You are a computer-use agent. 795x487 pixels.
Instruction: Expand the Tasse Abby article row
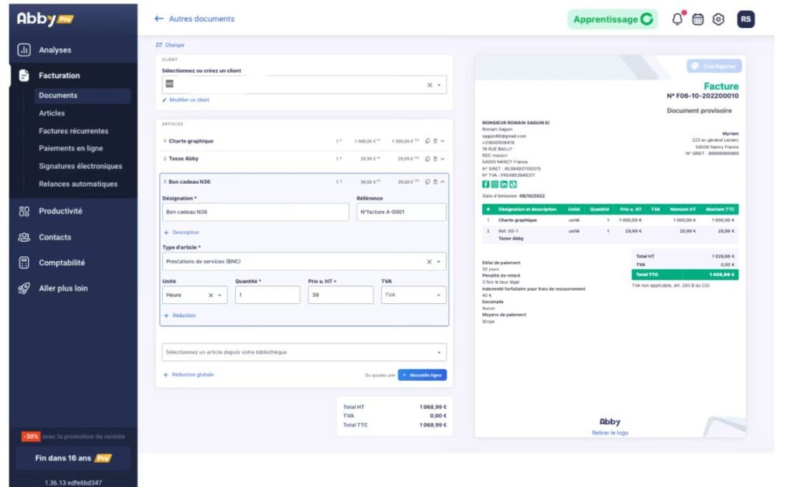pos(443,159)
